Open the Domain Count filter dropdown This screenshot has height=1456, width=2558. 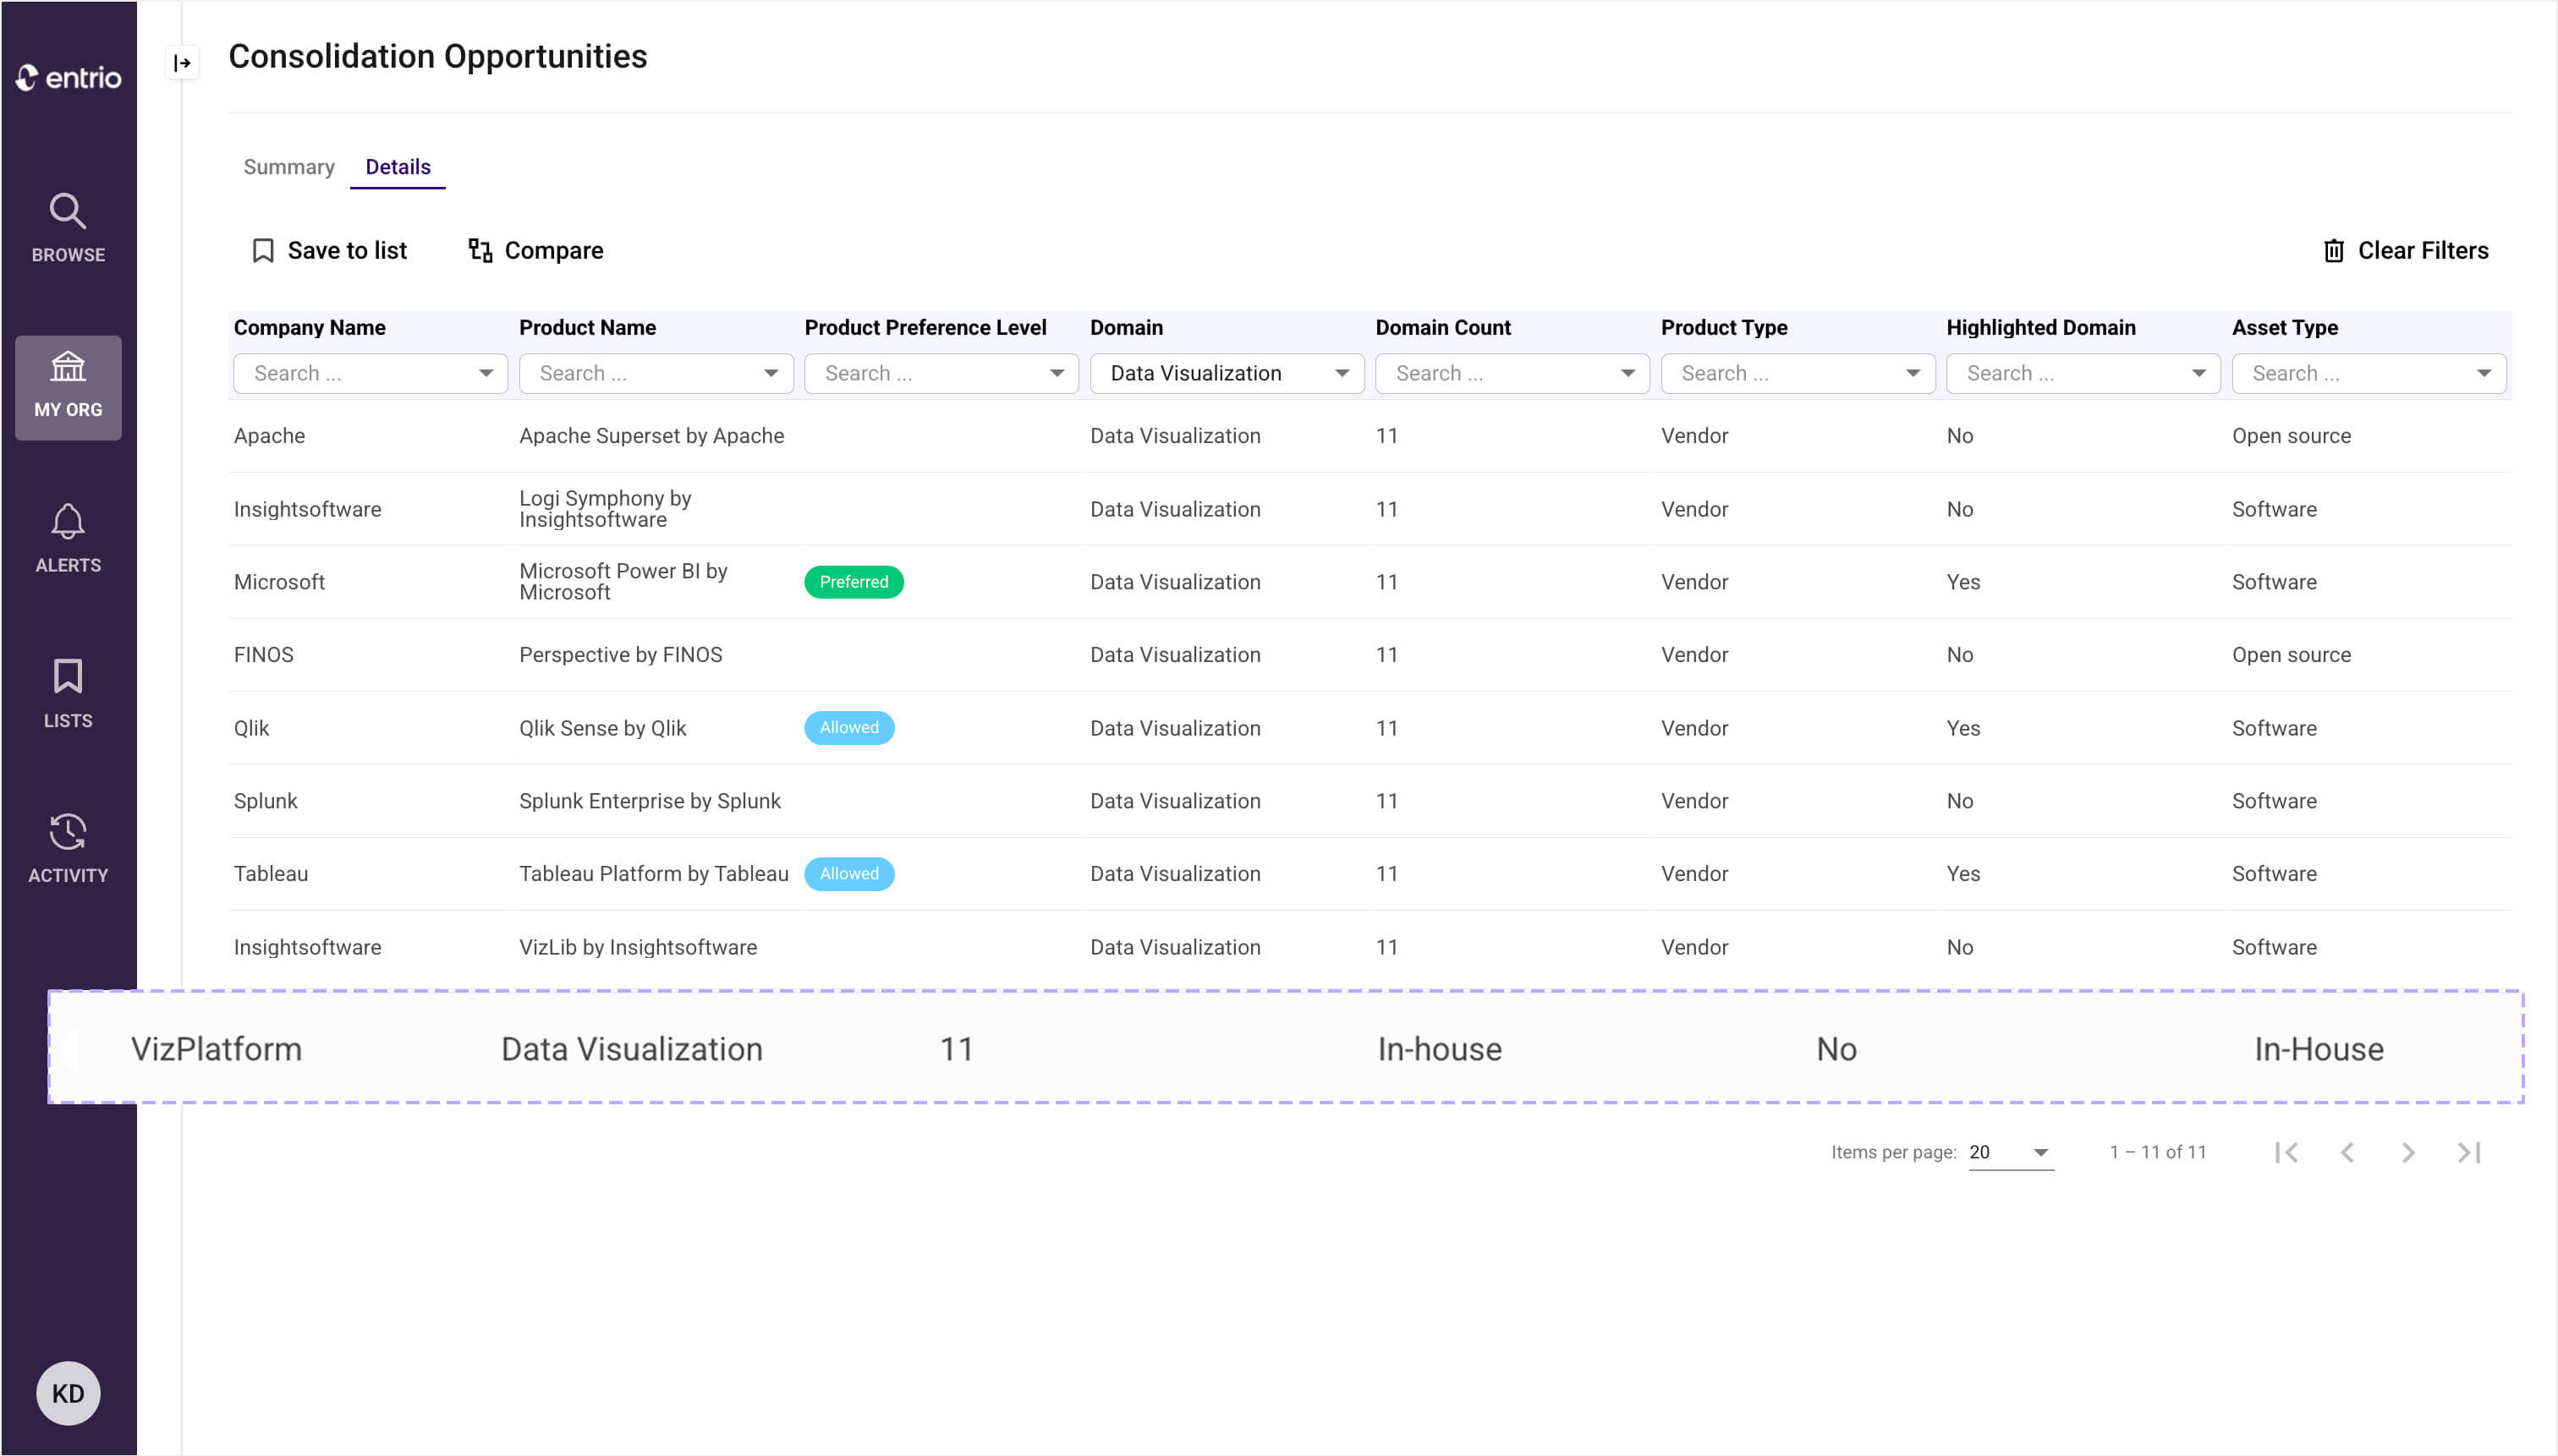coord(1512,373)
